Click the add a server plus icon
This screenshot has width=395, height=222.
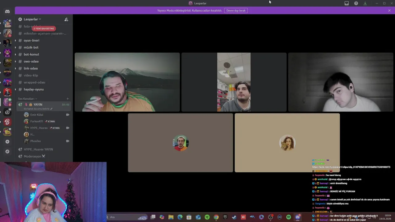[x=7, y=142]
